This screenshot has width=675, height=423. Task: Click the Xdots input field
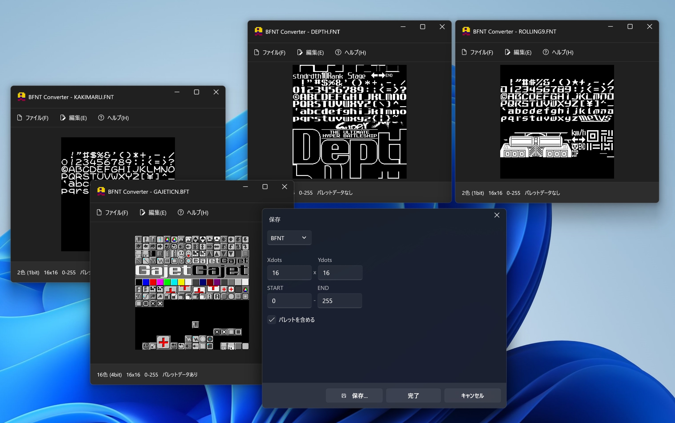[289, 273]
